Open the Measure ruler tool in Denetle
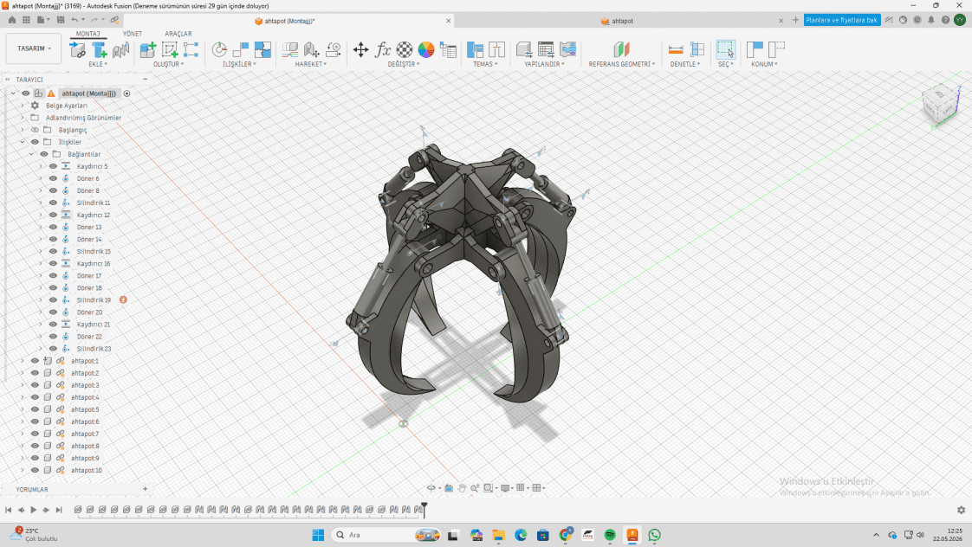Viewport: 972px width, 547px height. coord(676,49)
